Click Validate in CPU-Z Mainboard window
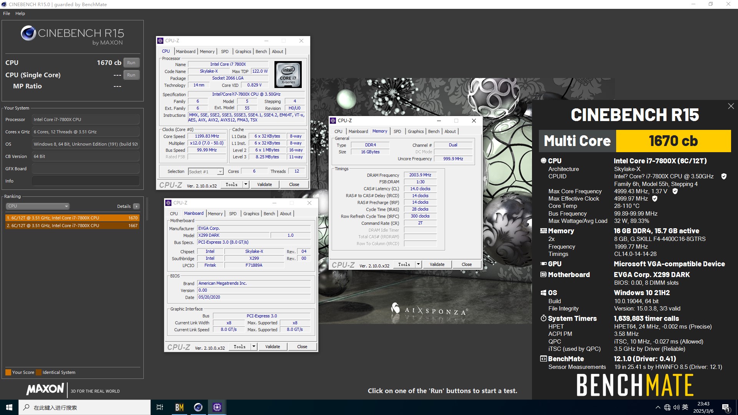This screenshot has width=738, height=415. (273, 347)
